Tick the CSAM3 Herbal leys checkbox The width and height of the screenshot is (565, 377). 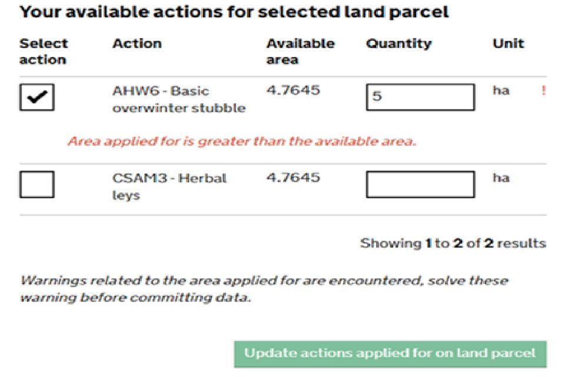pyautogui.click(x=37, y=184)
